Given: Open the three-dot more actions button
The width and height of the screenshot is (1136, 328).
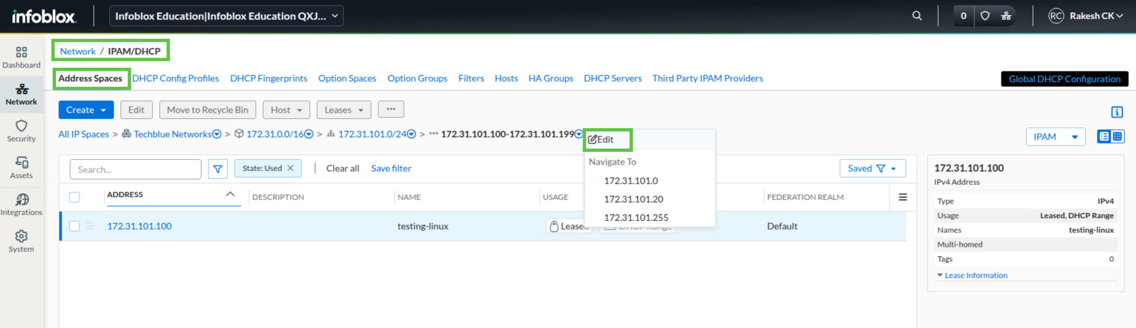Looking at the screenshot, I should (x=391, y=109).
